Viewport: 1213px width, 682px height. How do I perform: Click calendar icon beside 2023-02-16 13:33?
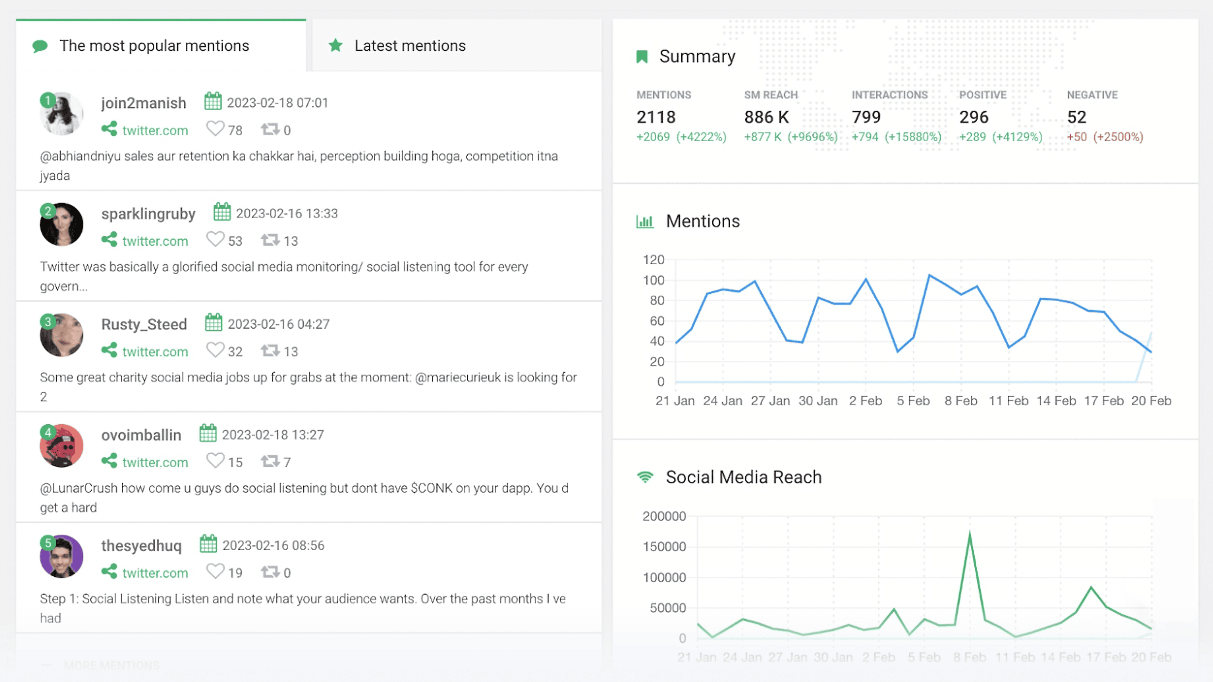click(x=222, y=211)
